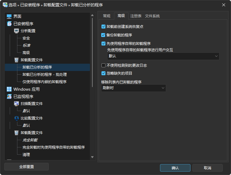Viewport: 231px width, 175px height.
Task: Open the 刷新时 dropdown
Action: pyautogui.click(x=133, y=88)
